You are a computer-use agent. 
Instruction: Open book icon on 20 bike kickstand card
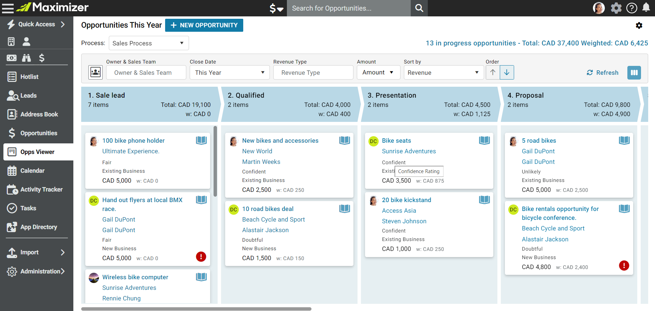(x=484, y=200)
